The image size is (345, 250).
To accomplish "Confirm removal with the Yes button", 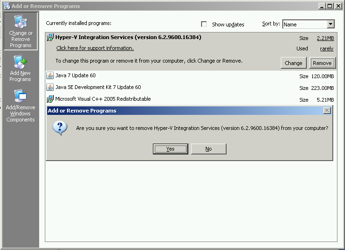I will [x=170, y=149].
